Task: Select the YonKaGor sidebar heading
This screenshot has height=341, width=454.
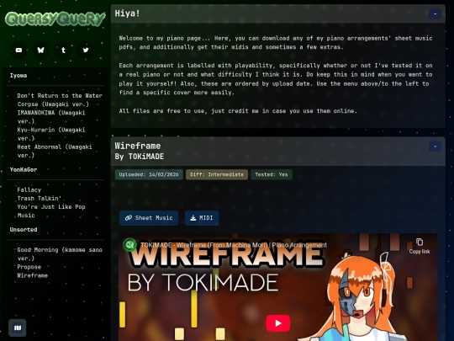Action: 24,169
